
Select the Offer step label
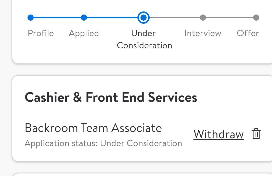248,33
